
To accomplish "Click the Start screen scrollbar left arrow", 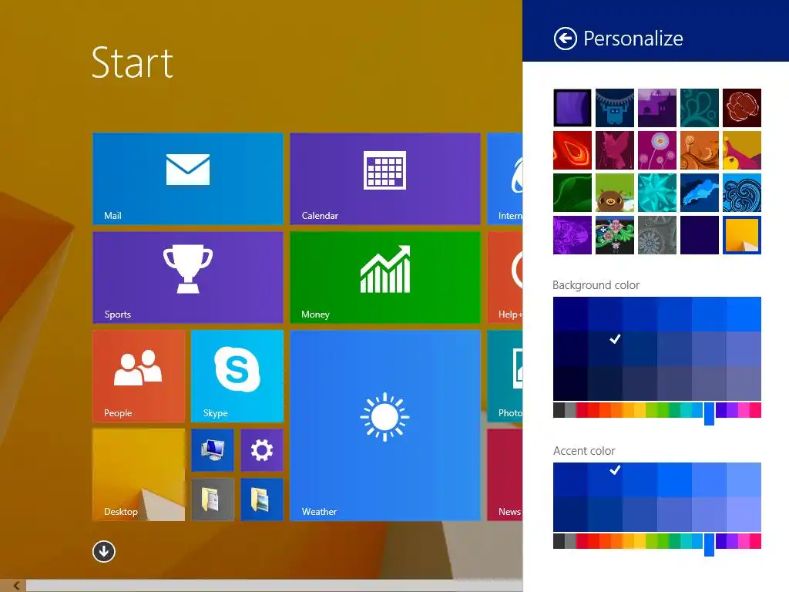I will point(17,586).
